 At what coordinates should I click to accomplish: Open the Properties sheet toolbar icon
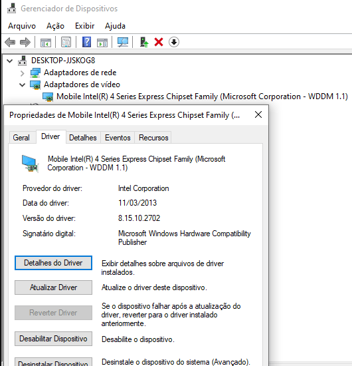click(x=66, y=42)
